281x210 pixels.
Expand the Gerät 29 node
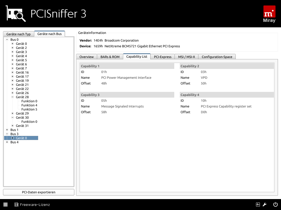[13, 113]
